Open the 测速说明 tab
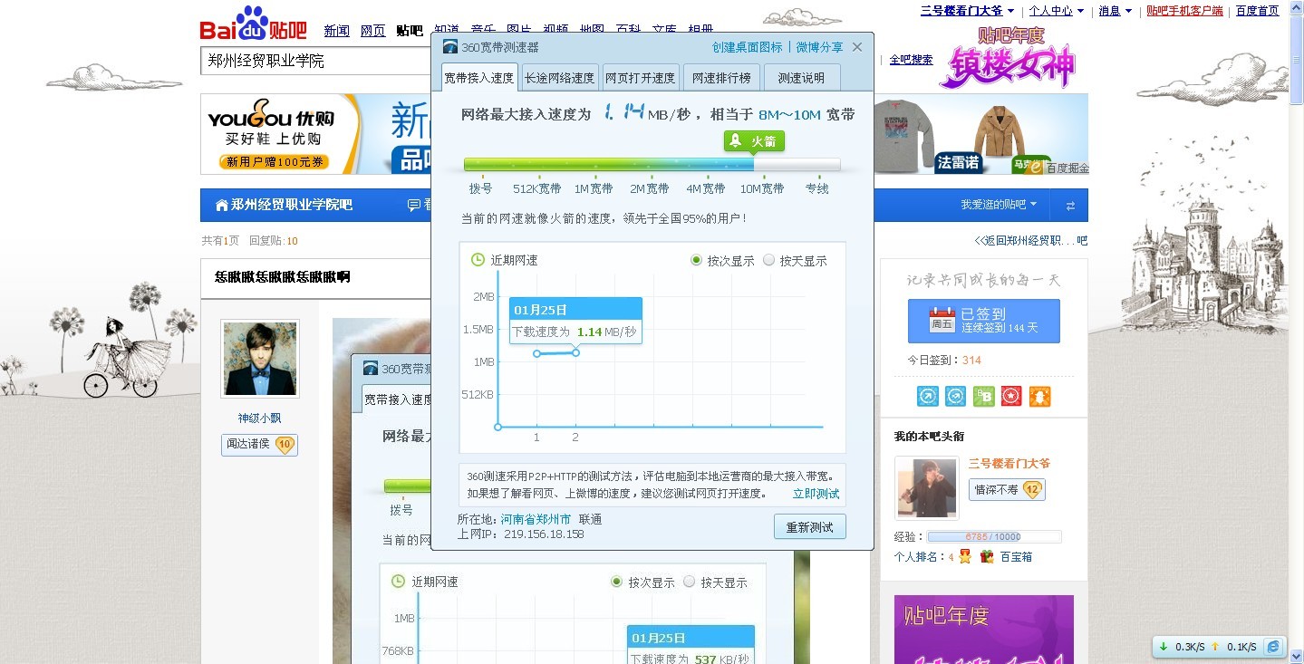 [x=802, y=78]
